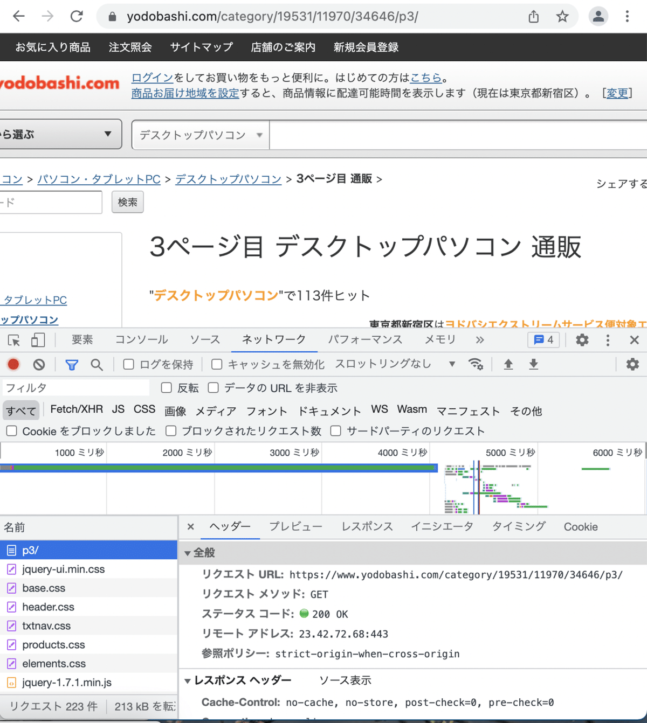Click 注文照会 in top nav
The height and width of the screenshot is (723, 647).
point(130,47)
